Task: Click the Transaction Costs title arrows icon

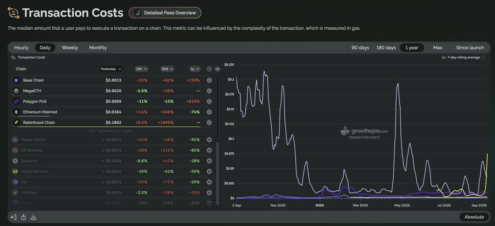Action: tap(13, 13)
